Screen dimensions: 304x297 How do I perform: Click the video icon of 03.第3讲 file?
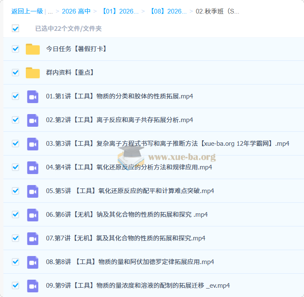(x=33, y=144)
